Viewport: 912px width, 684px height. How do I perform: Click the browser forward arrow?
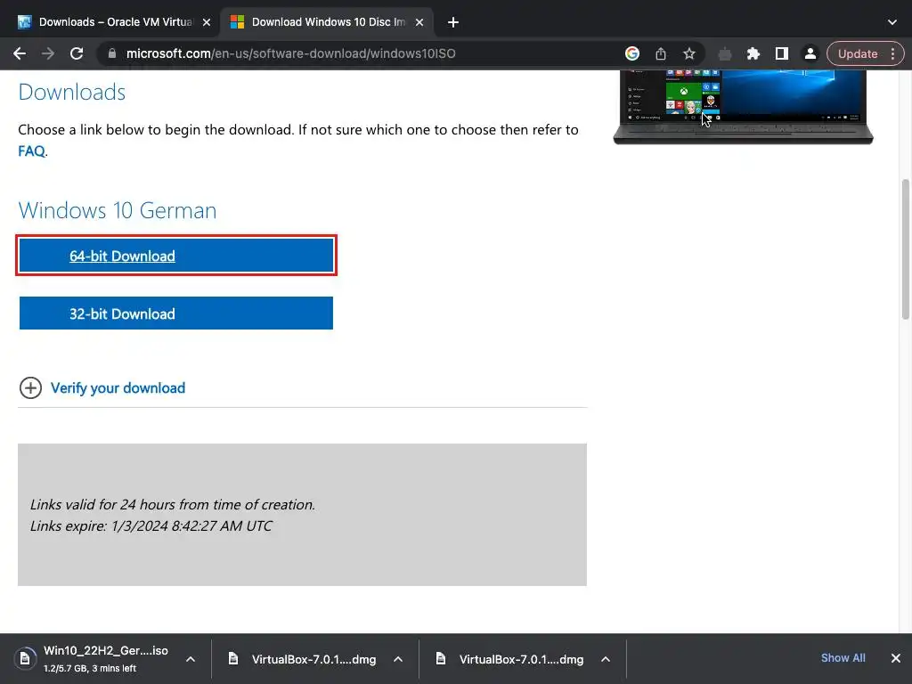(48, 53)
